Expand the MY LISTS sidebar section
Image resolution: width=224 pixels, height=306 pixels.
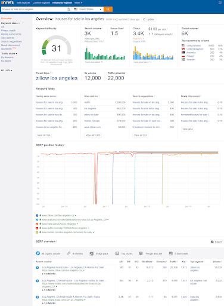pos(7,71)
